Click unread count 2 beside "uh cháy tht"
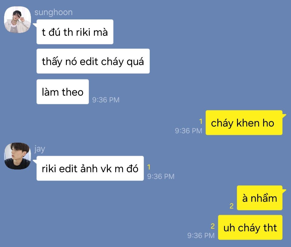291x247 pixels. pos(213,226)
